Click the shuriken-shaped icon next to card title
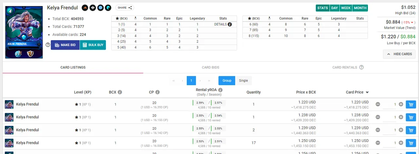This screenshot has height=154, width=419. click(x=93, y=8)
